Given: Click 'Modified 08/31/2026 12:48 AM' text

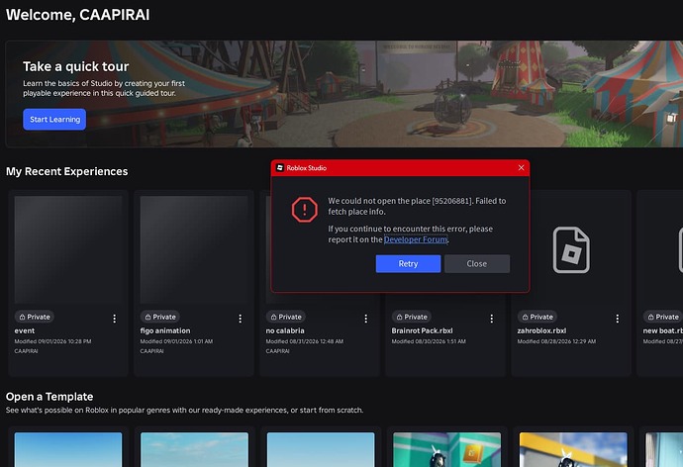Looking at the screenshot, I should (305, 341).
